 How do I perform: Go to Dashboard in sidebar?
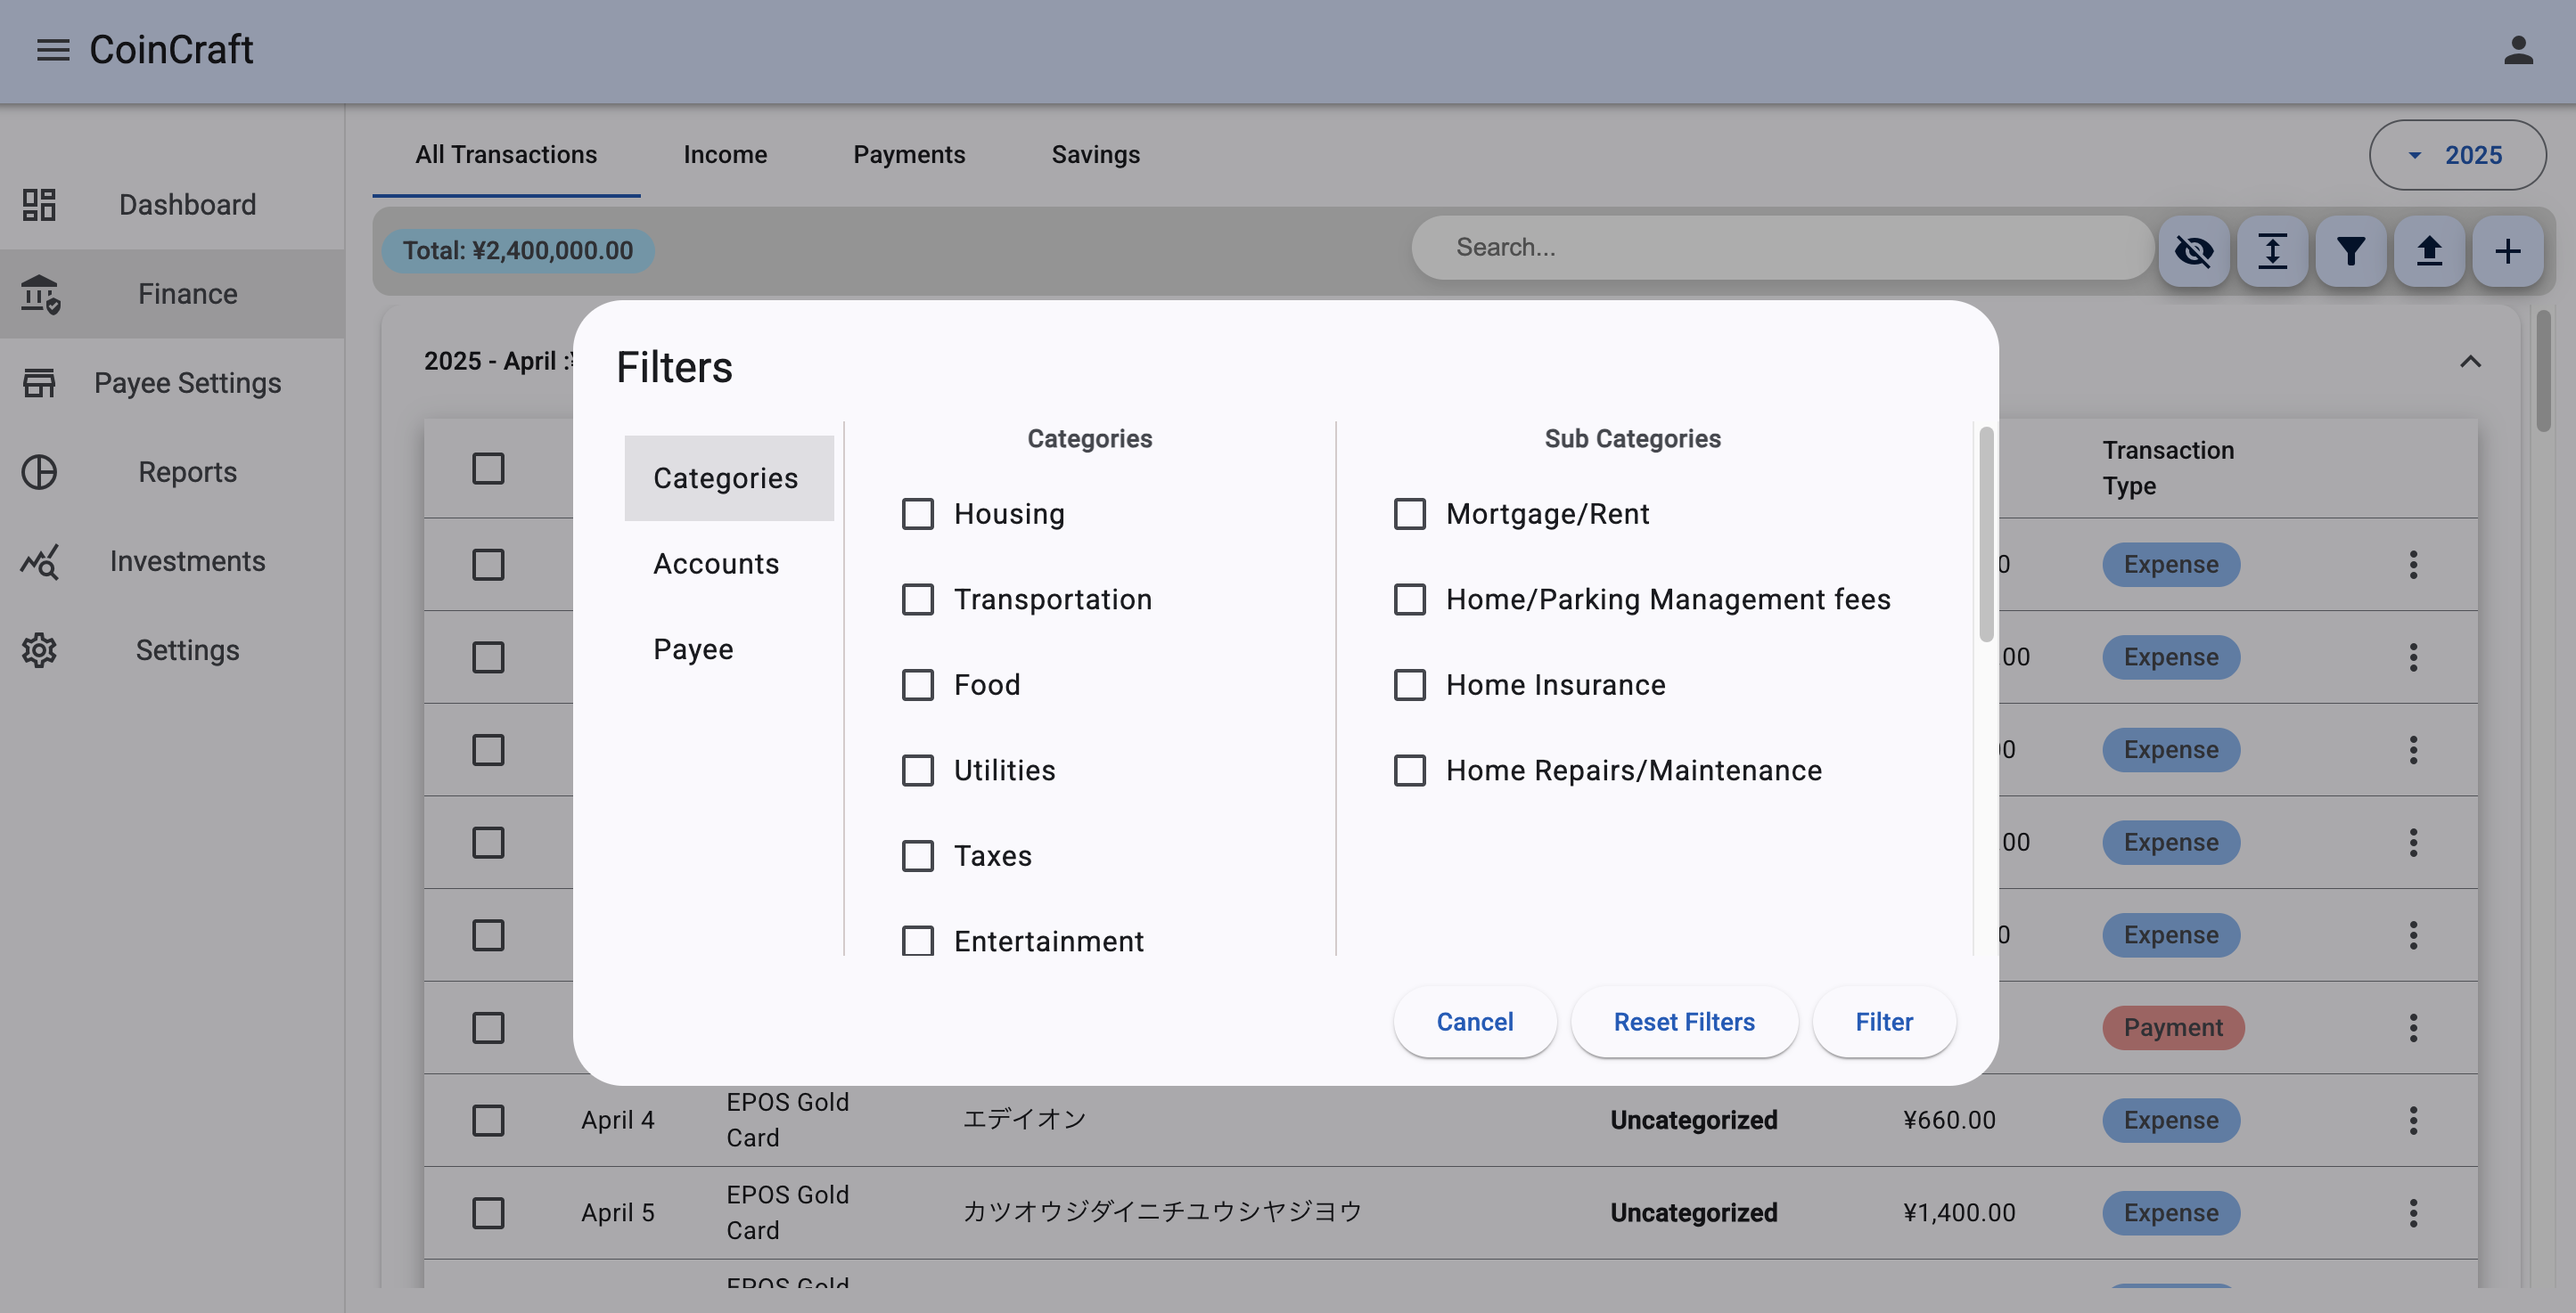pyautogui.click(x=172, y=205)
